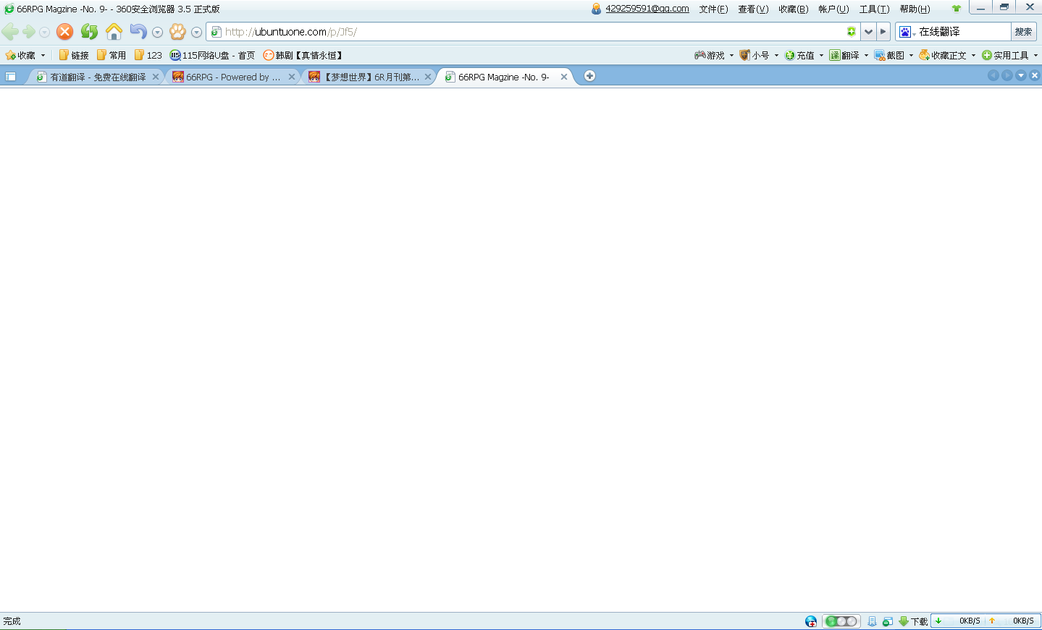Screen dimensions: 1042x630
Task: Open the 115网络U盘 - 首页 bookmark
Action: tap(212, 56)
